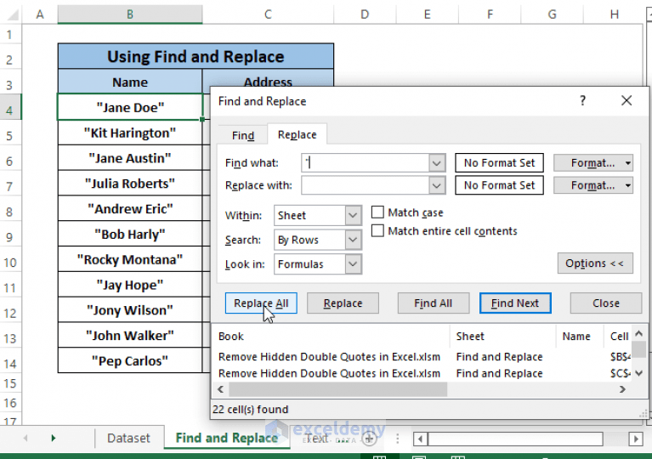Screen dimensions: 652x459
Task: Select cell "Andrew Eric"
Action: 130,209
